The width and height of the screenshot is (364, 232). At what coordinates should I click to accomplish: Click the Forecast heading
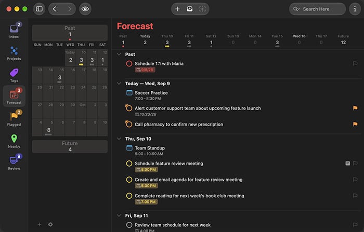coord(135,26)
